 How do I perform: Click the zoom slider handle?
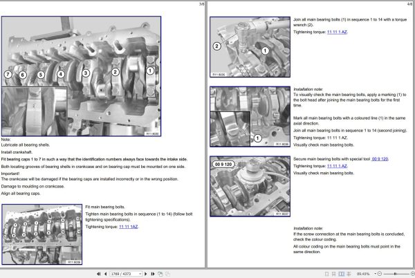coord(395,274)
